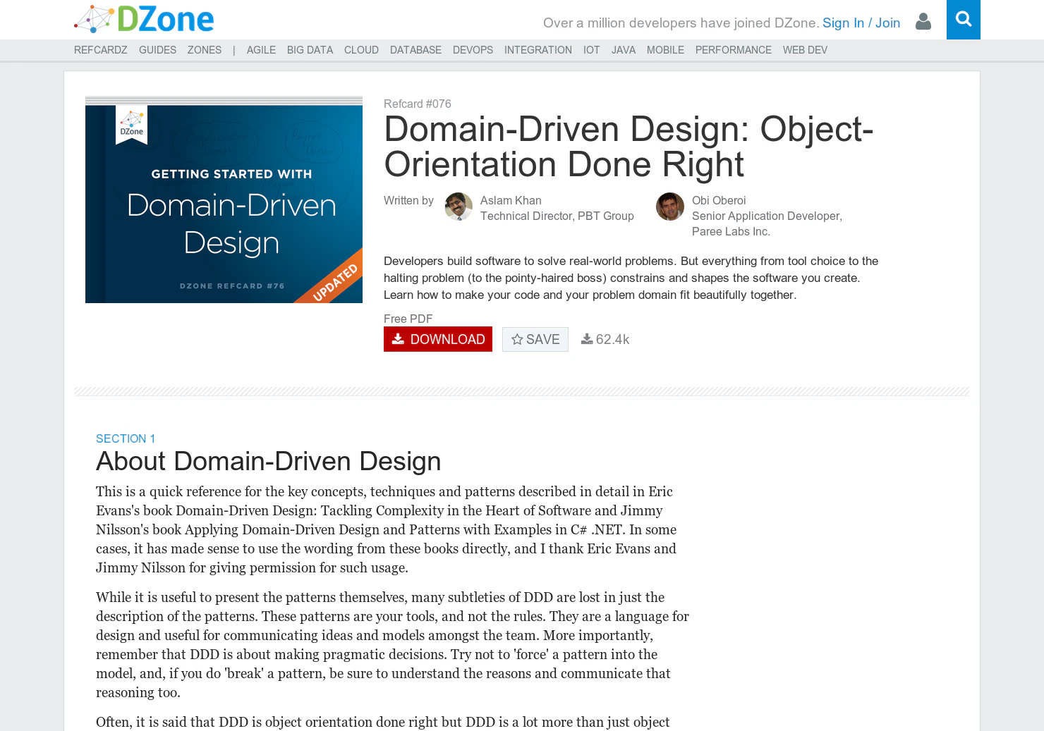Click the star icon on the SAVE button
1044x731 pixels.
pos(518,339)
